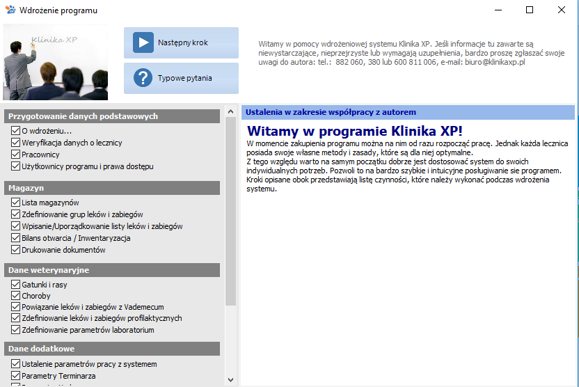579x387 pixels.
Task: Click the 'Dane weterynaryjne' section header
Action: [x=112, y=270]
